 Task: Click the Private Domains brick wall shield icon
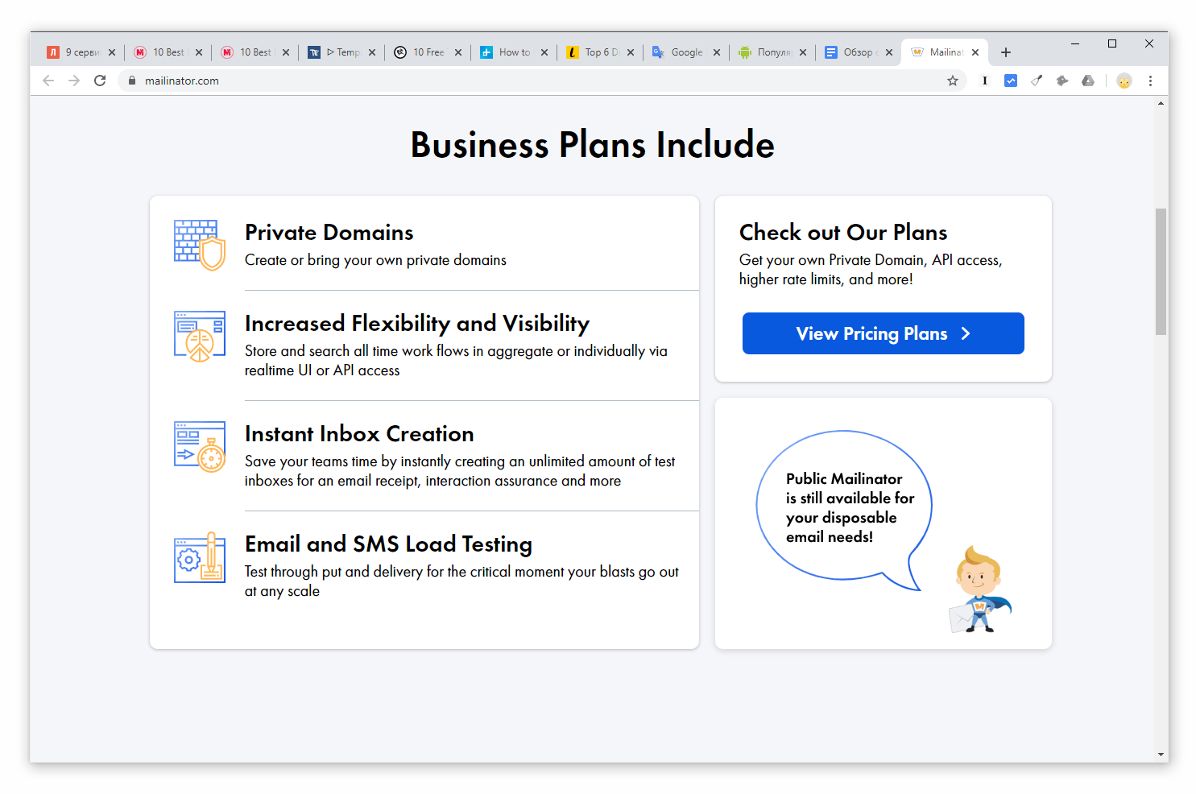tap(200, 245)
